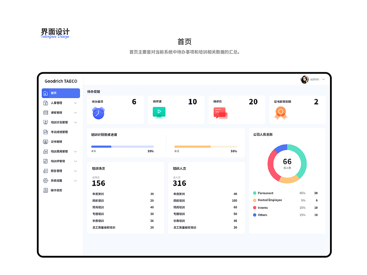Expand the 课程管理 menu chevron
367x275 pixels.
pos(75,113)
